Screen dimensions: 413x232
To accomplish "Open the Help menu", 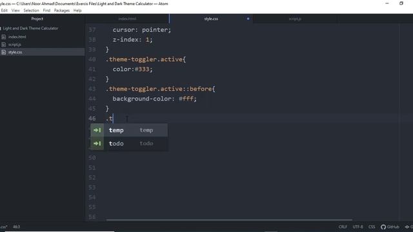I will tap(77, 10).
